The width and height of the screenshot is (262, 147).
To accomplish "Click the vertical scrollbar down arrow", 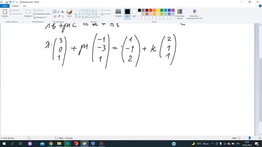I will (260, 134).
